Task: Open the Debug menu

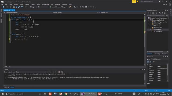Action: (x=27, y=4)
